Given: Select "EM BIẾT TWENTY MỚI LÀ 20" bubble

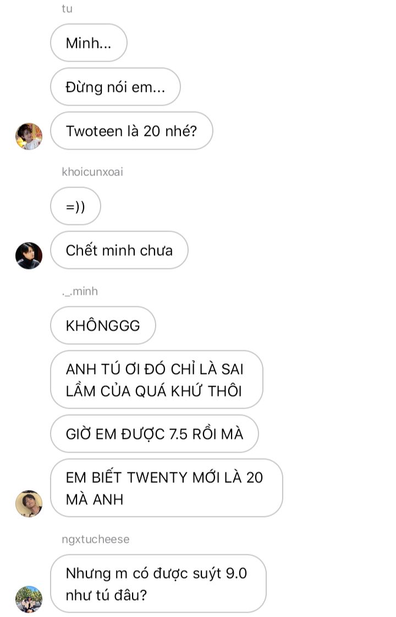Looking at the screenshot, I should click(167, 488).
